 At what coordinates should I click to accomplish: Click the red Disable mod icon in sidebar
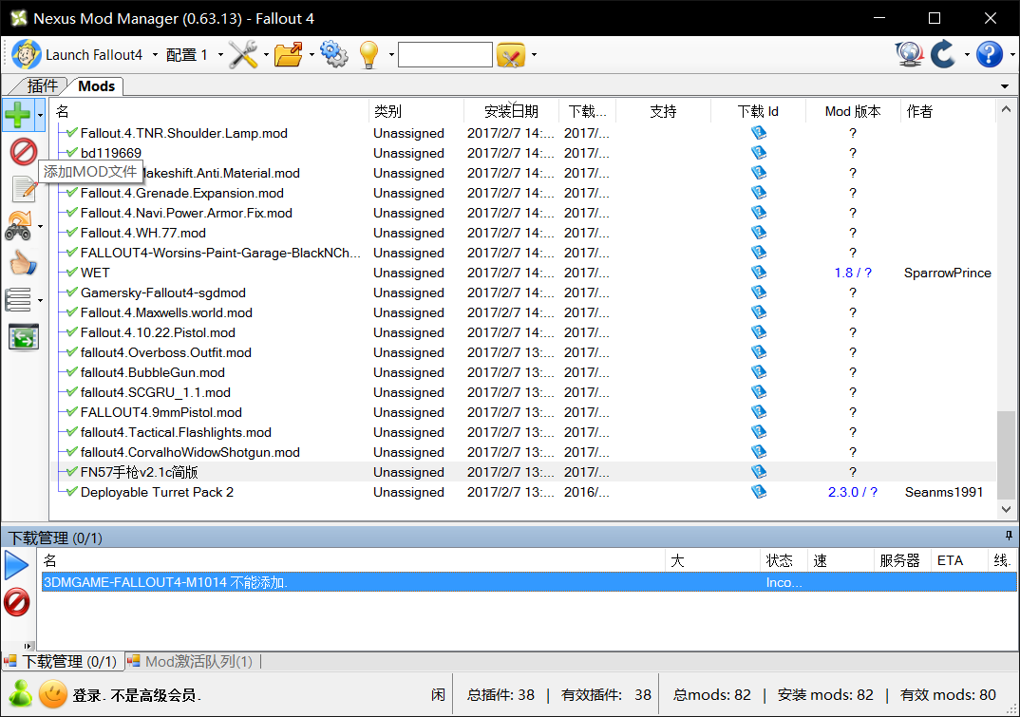coord(21,151)
